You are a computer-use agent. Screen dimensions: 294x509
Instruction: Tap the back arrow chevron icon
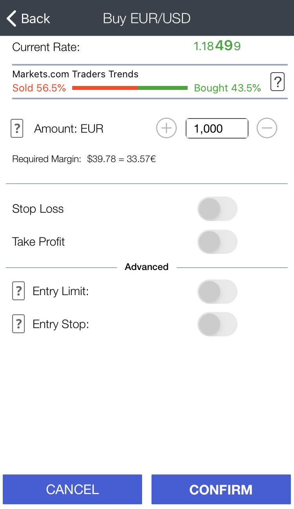11,18
